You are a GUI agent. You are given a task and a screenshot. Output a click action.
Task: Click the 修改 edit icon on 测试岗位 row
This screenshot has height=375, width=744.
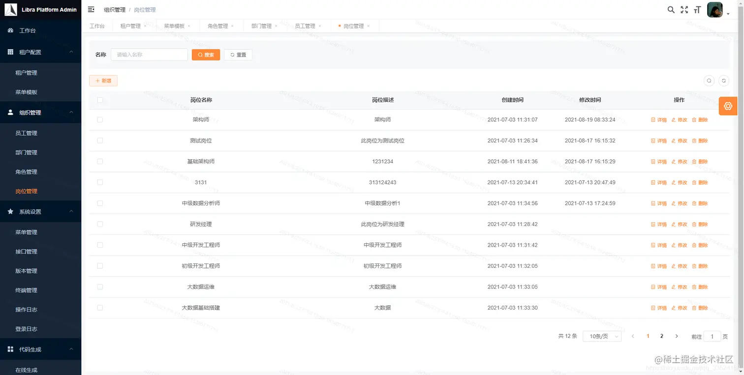[x=680, y=140]
